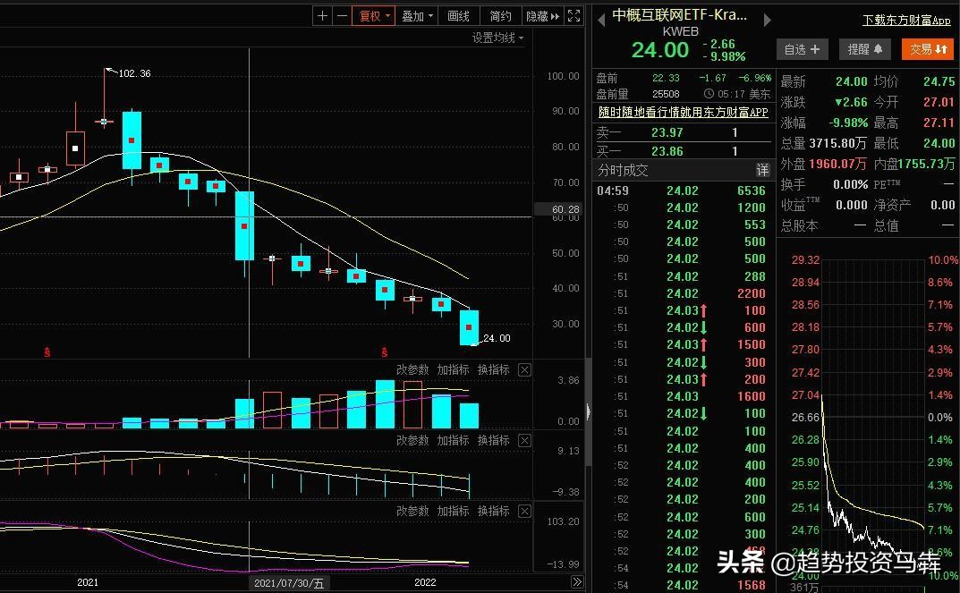Click the 最高 27.11 value
The width and height of the screenshot is (960, 593).
pyautogui.click(x=939, y=123)
